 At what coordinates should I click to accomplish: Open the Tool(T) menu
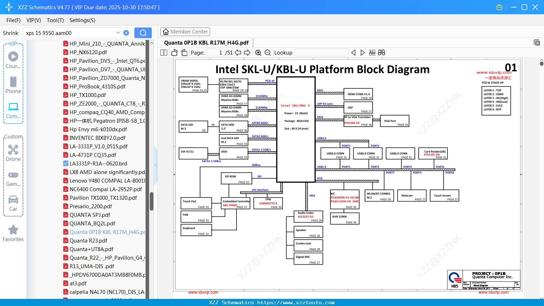[55, 20]
